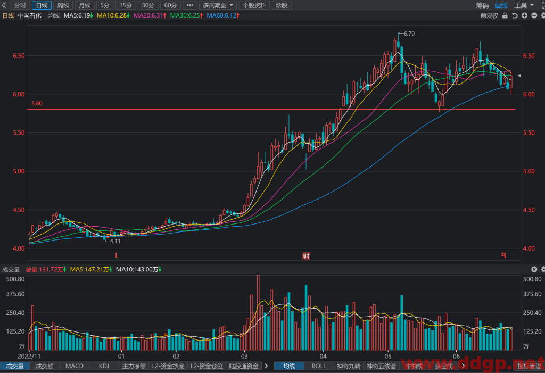Expand more sub-indicators after 陆股通资金
Image resolution: width=545 pixels, height=373 pixels.
(x=266, y=366)
